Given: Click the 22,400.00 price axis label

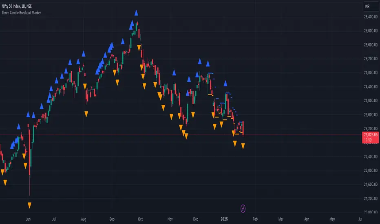Looking at the screenshot, I should 371,157.
